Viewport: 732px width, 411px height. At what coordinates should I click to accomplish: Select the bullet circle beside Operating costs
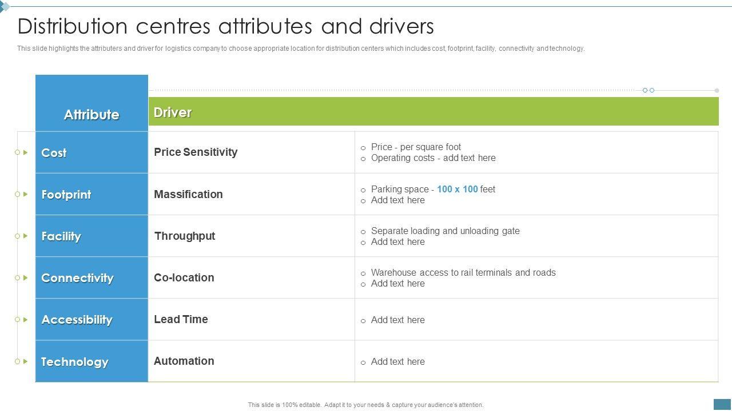pos(363,159)
